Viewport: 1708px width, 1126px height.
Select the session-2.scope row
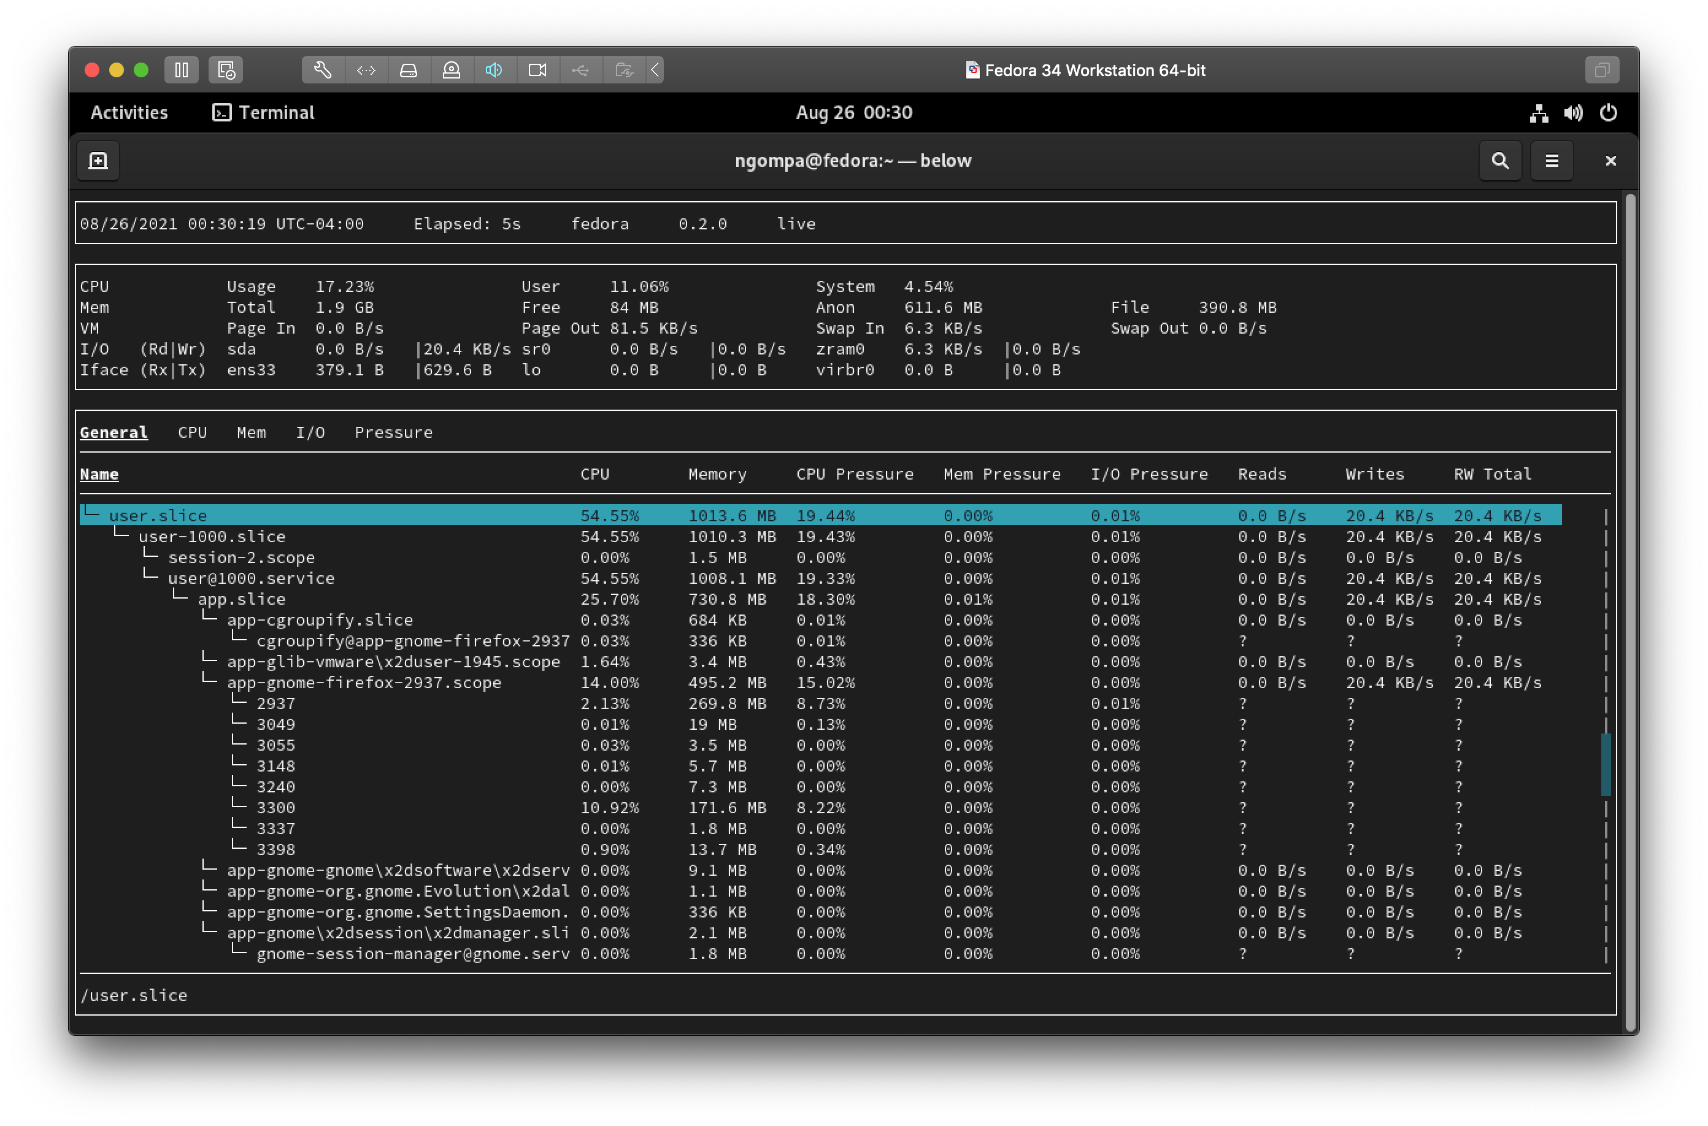point(820,557)
